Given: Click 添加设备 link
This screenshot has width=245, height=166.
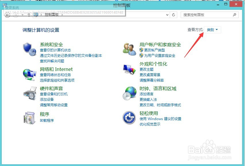Looking at the screenshot, I should [47, 99].
